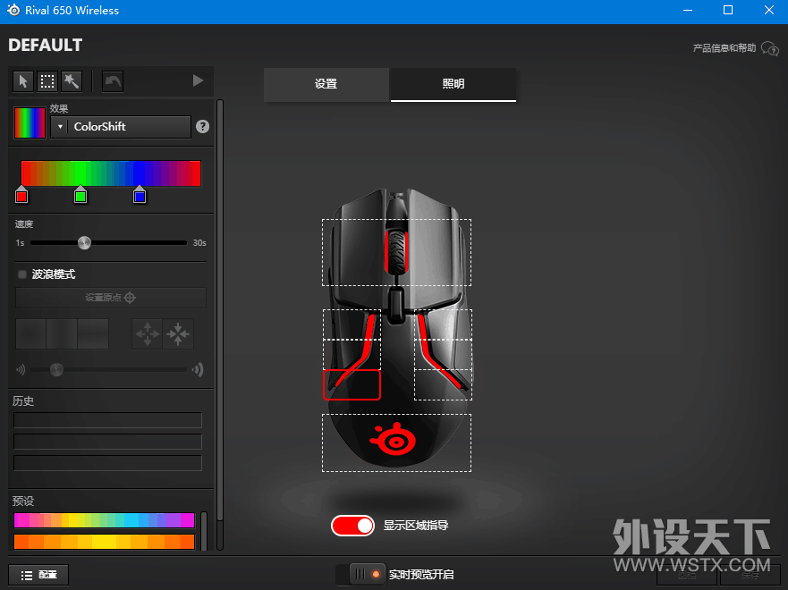788x590 pixels.
Task: Click the presets list scrollbar
Action: [x=204, y=531]
